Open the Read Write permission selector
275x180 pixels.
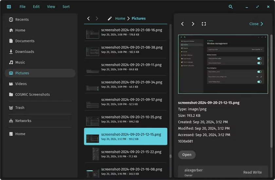pyautogui.click(x=252, y=172)
